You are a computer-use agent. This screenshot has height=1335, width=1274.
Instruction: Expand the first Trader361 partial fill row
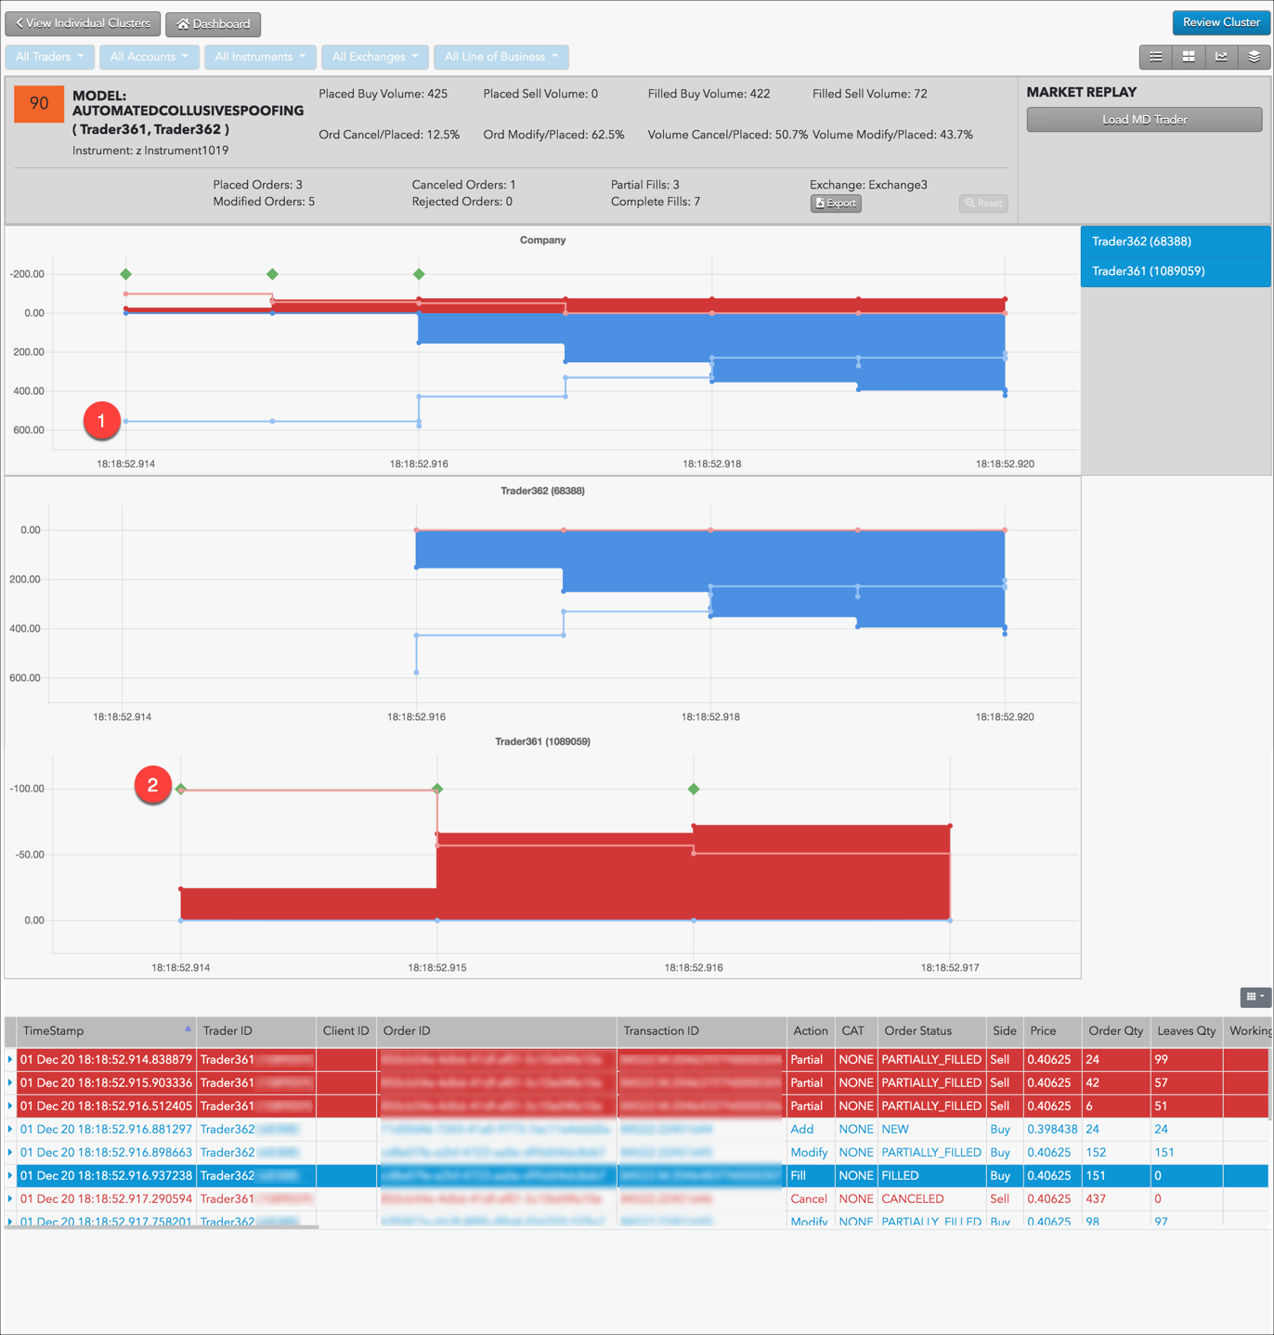(10, 1059)
